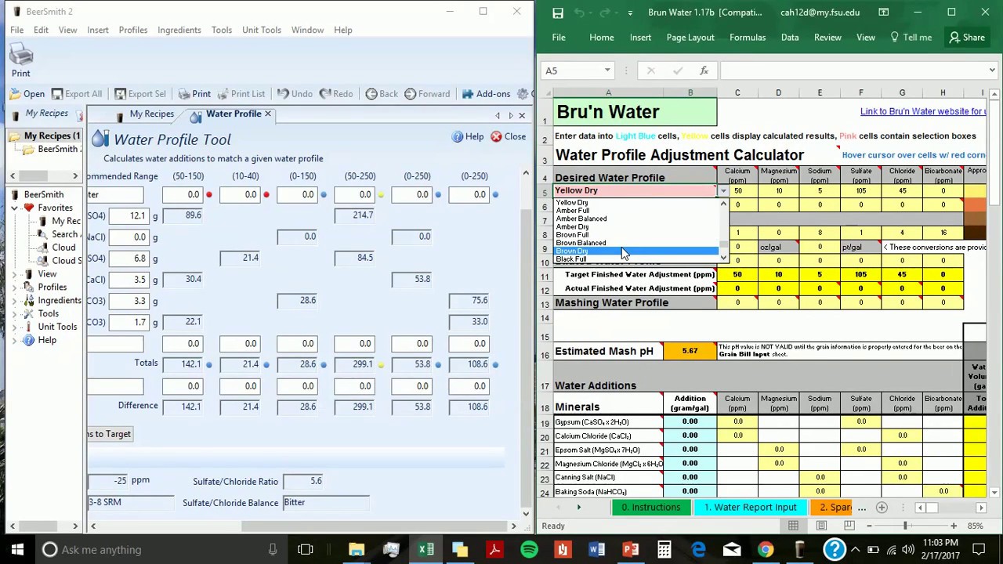
Task: Open Excel's Page Layout ribbon tab
Action: 690,38
